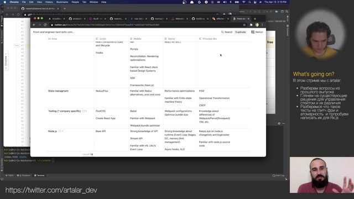
Task: Switch to the Kirjs browser tab
Action: pos(56,19)
